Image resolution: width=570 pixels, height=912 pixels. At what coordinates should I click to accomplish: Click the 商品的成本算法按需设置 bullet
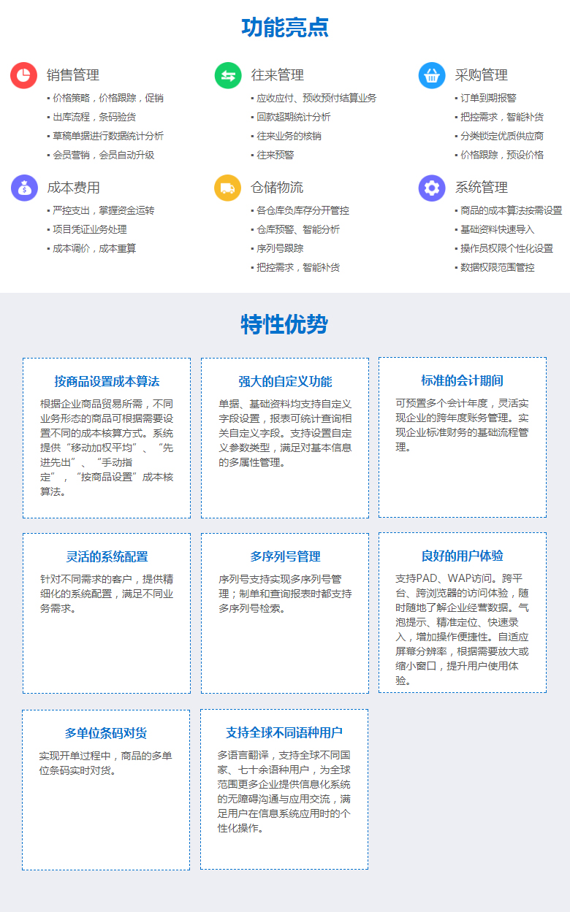coord(512,210)
